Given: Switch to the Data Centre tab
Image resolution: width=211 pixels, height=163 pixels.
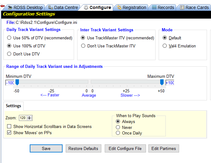Looking at the screenshot, I should point(63,7).
